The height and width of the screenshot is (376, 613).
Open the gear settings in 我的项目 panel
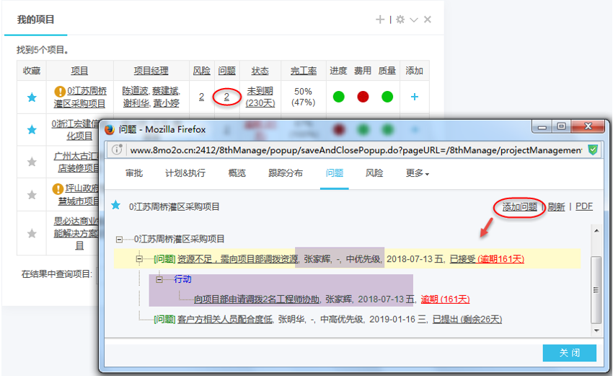tap(400, 19)
